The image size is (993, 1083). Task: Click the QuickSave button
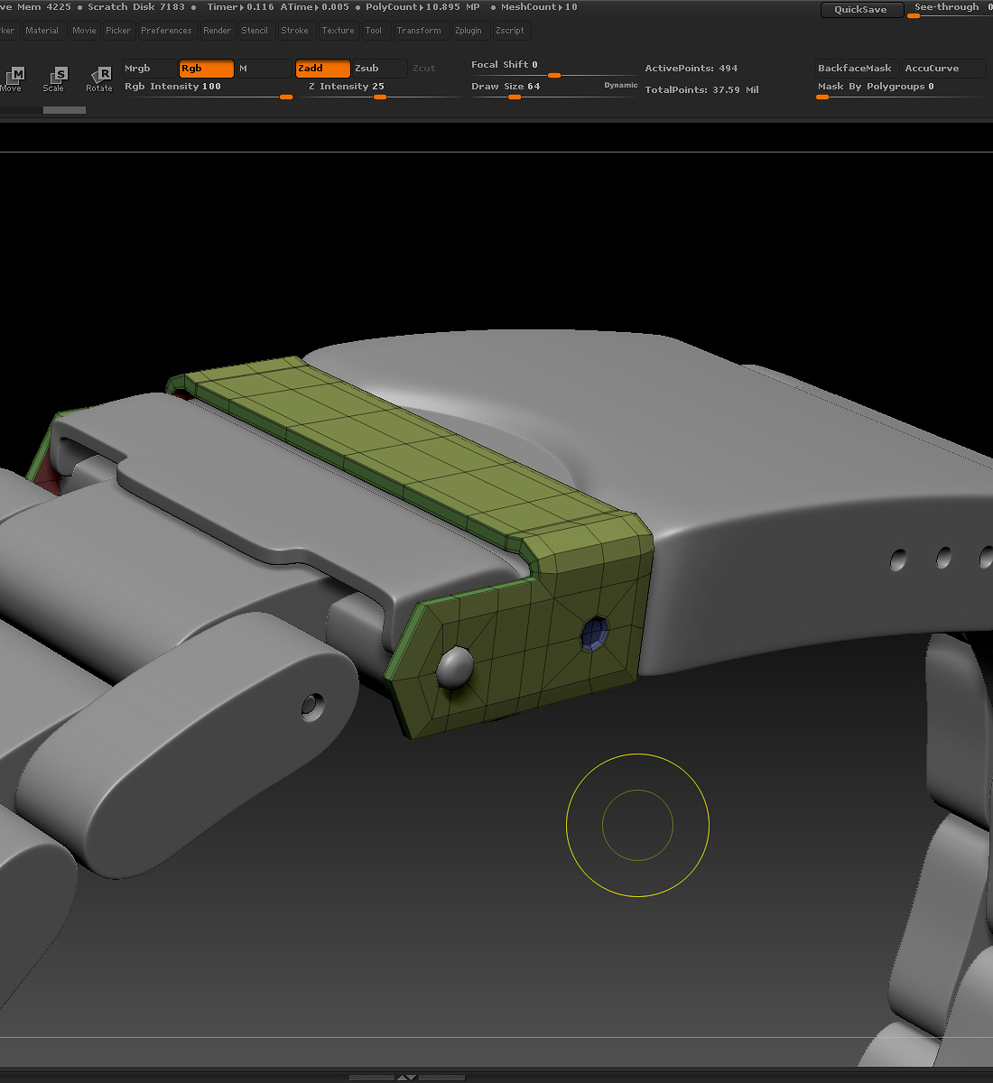tap(860, 9)
